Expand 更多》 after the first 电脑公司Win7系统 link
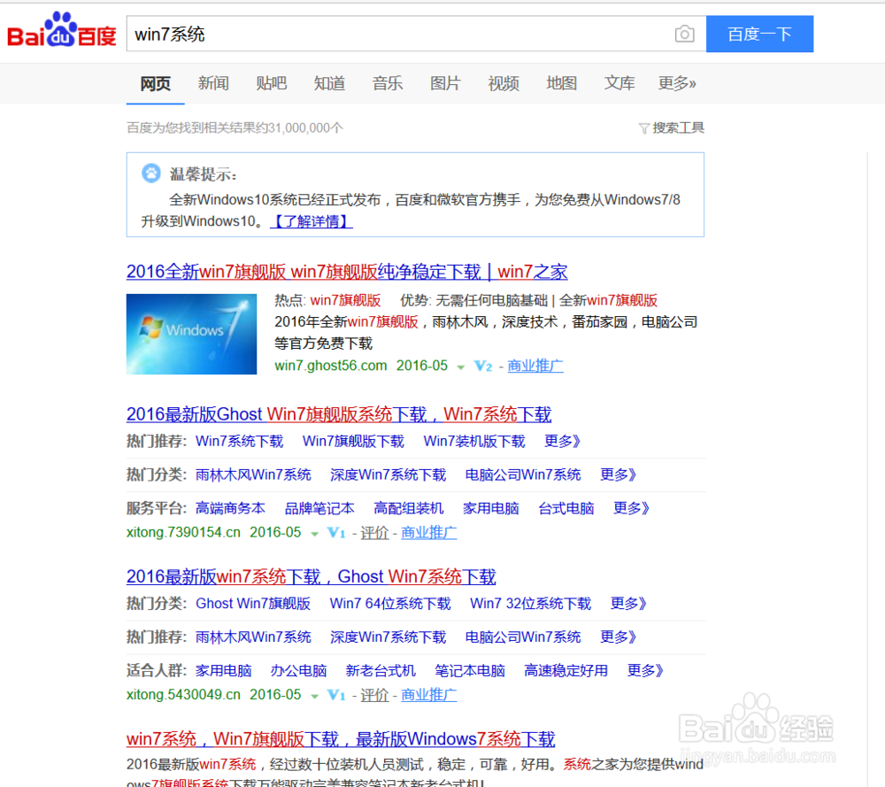 point(618,475)
